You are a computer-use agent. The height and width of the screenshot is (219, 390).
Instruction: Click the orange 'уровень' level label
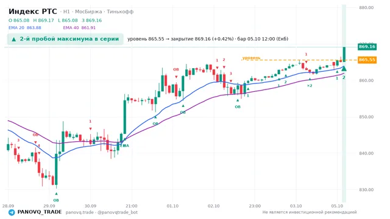point(251,58)
